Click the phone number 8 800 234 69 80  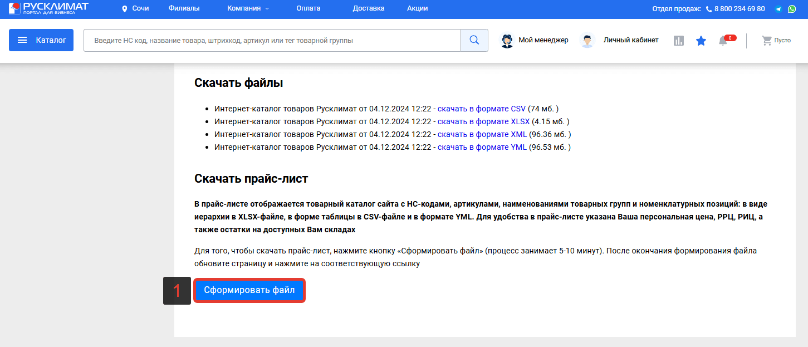pyautogui.click(x=740, y=9)
